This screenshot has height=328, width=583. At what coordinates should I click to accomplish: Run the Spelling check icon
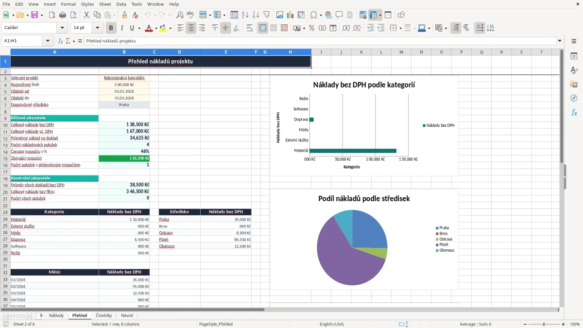tap(190, 15)
